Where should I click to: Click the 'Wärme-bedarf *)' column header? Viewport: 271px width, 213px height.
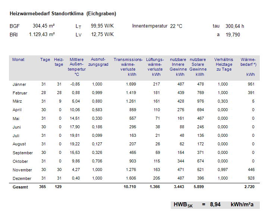click(x=248, y=67)
